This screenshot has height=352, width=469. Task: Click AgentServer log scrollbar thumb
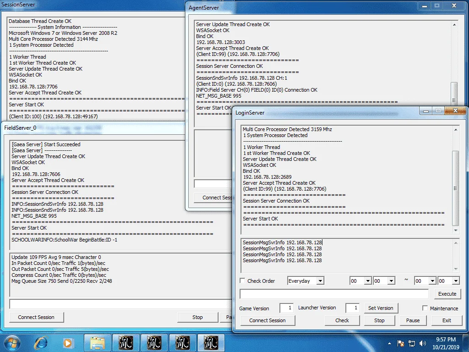tap(454, 94)
